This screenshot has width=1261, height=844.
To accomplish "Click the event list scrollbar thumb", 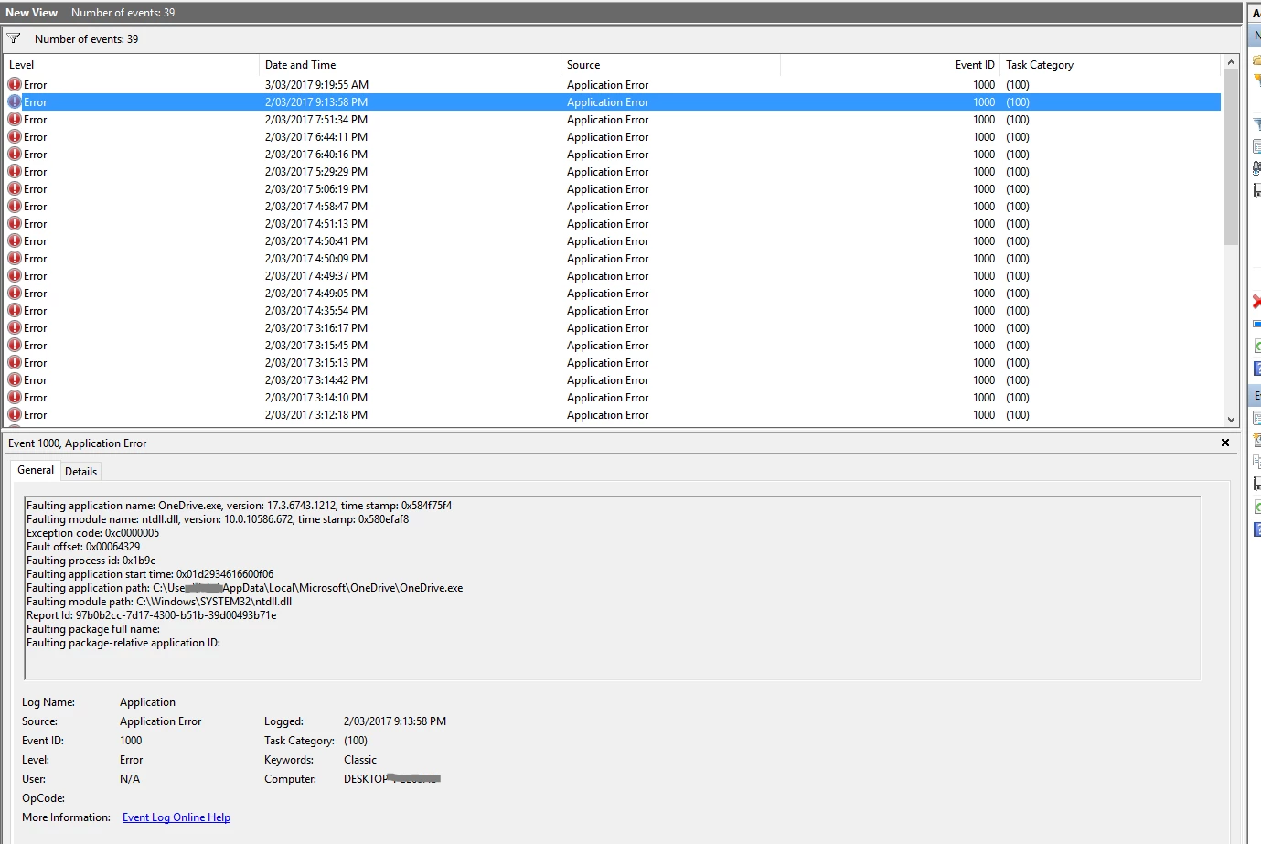I will pyautogui.click(x=1231, y=156).
